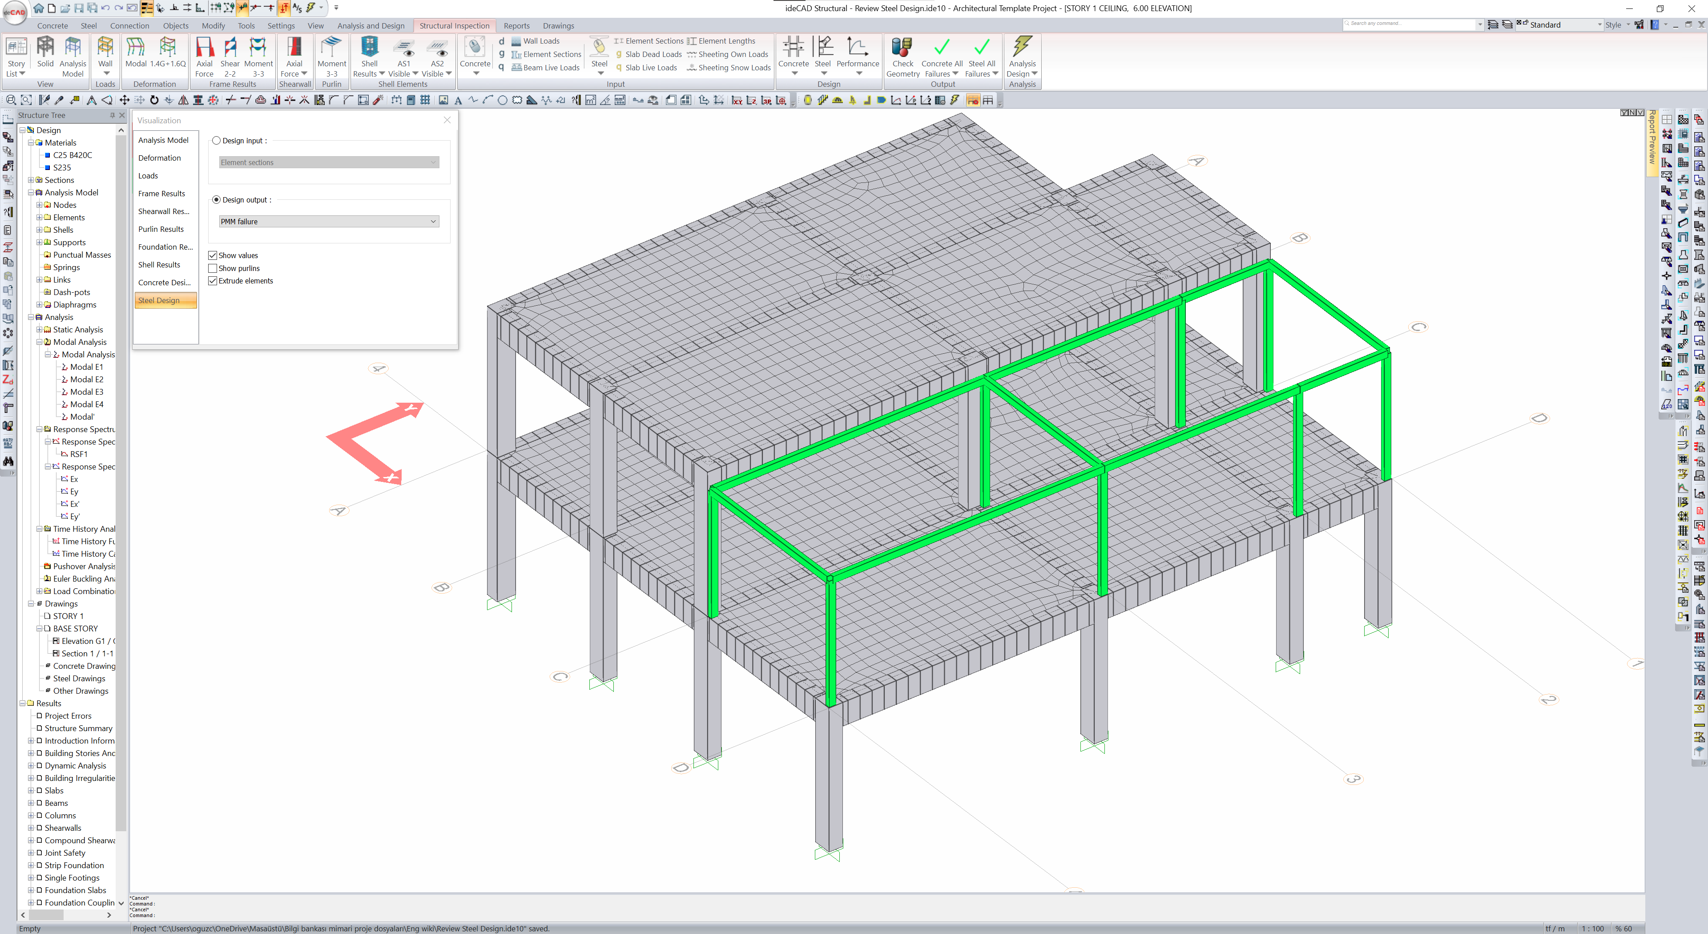The image size is (1708, 934).
Task: Open the PMM failure dropdown
Action: (x=329, y=222)
